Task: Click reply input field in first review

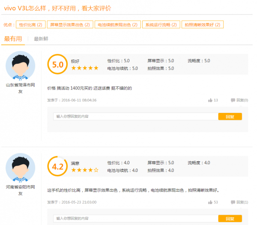Action: tap(135, 116)
